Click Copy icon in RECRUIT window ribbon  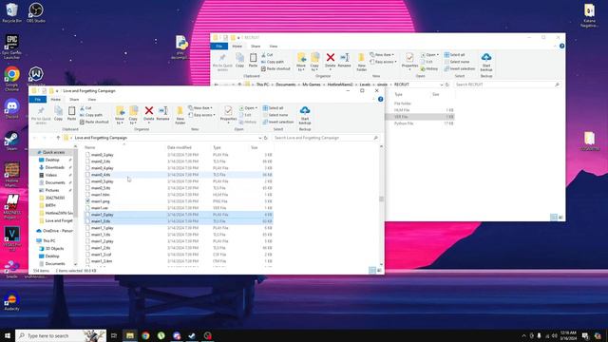coord(239,61)
